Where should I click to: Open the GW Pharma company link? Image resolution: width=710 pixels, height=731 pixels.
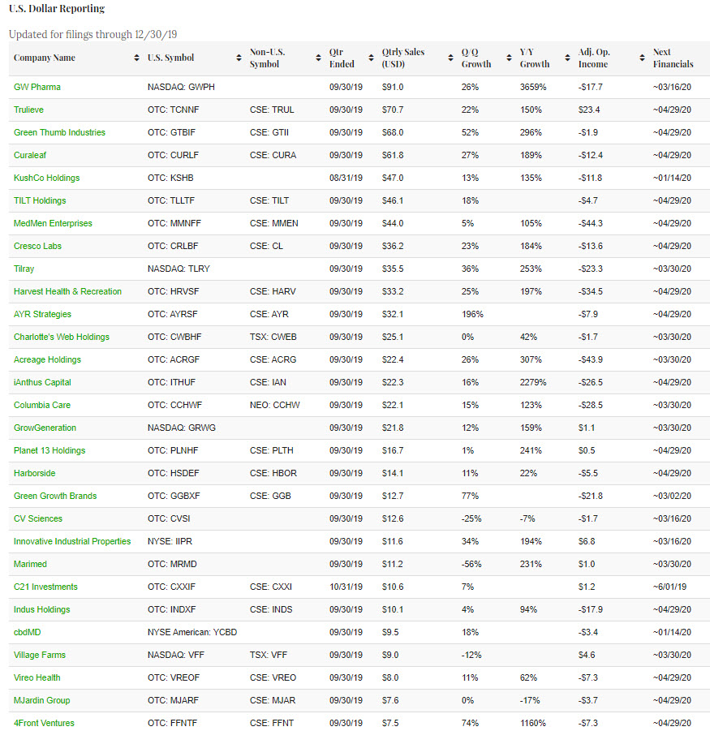37,87
